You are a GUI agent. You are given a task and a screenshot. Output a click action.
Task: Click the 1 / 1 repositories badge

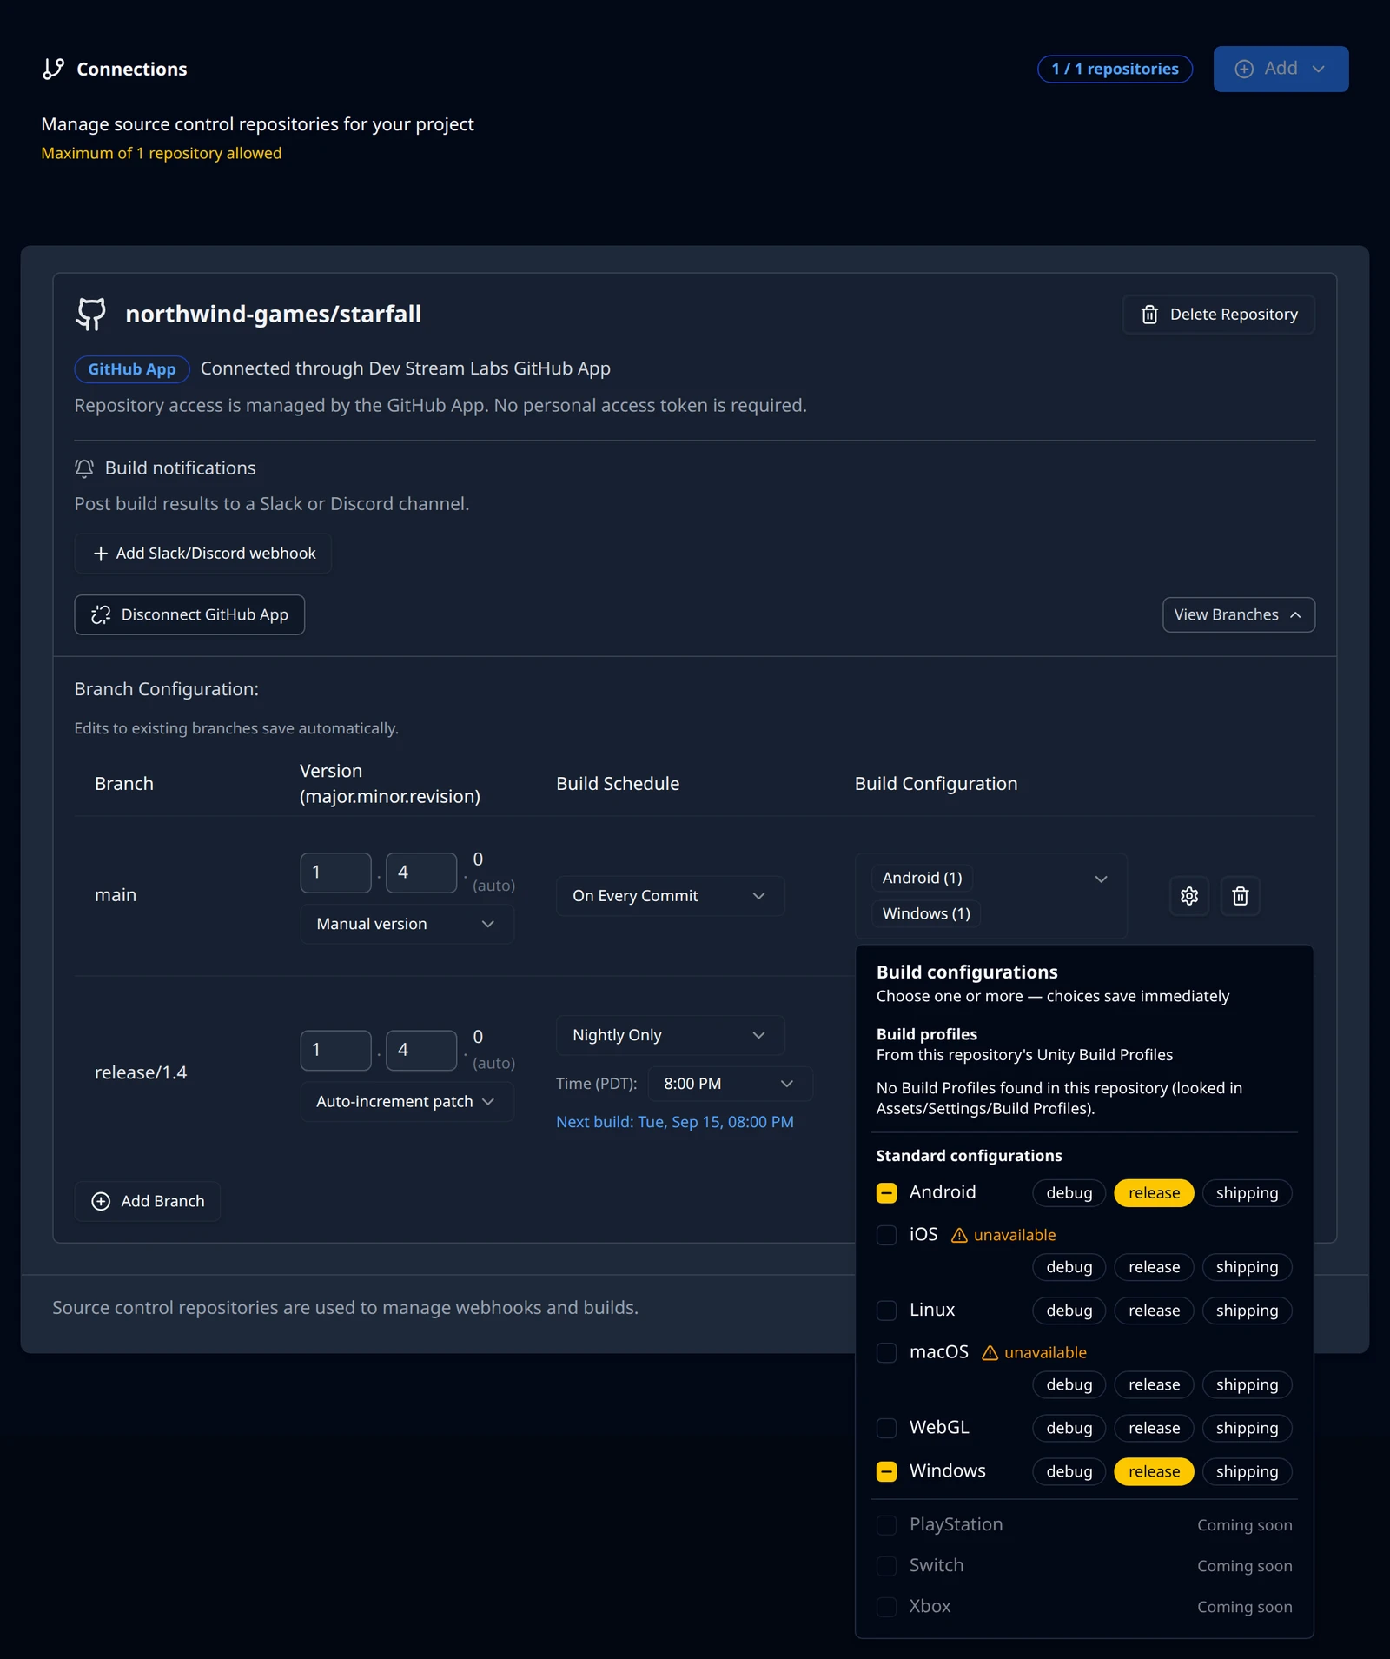tap(1115, 69)
